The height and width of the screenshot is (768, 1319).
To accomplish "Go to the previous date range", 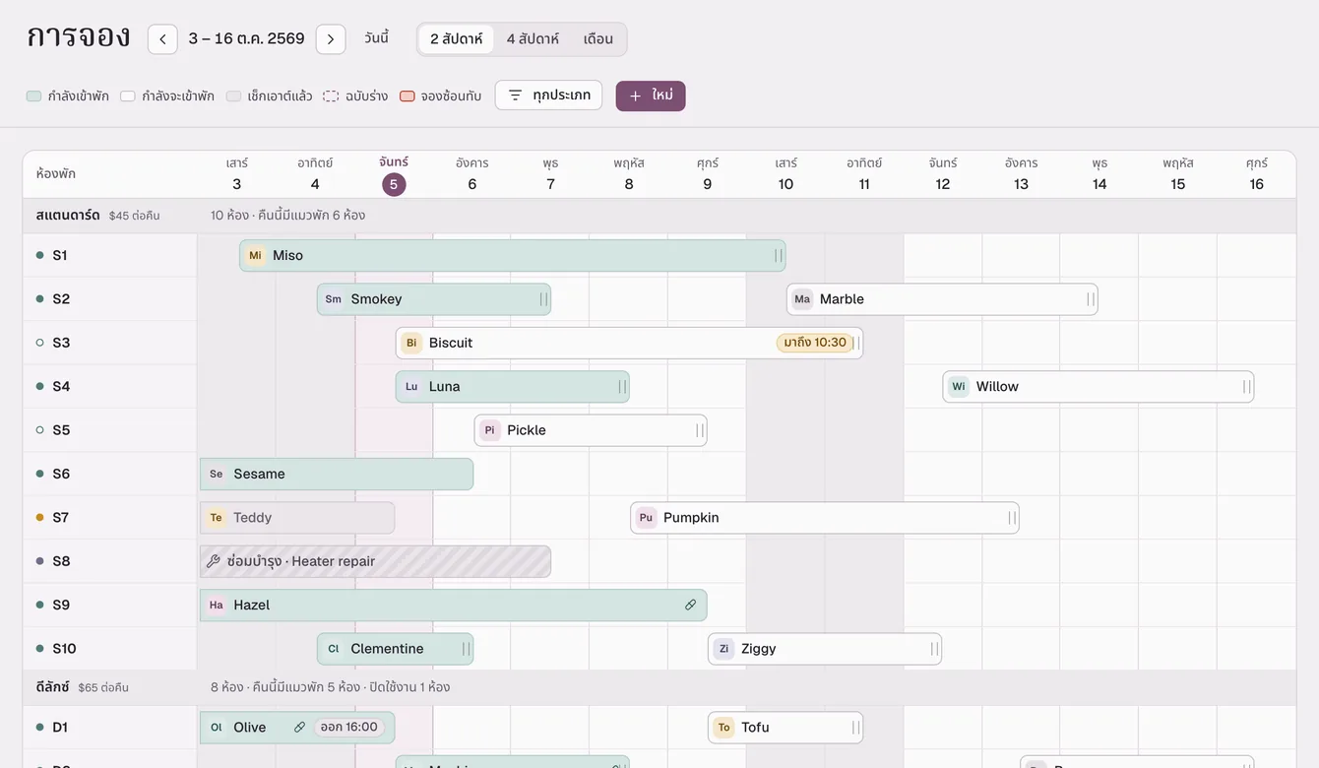I will (x=162, y=39).
